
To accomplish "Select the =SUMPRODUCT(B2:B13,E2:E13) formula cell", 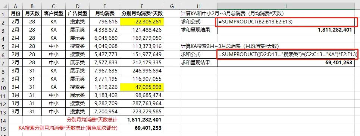I will tap(286, 22).
